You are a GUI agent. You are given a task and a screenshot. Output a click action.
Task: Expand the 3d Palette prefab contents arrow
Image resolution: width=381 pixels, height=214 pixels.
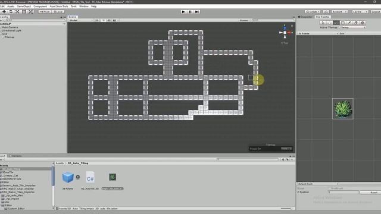78,177
